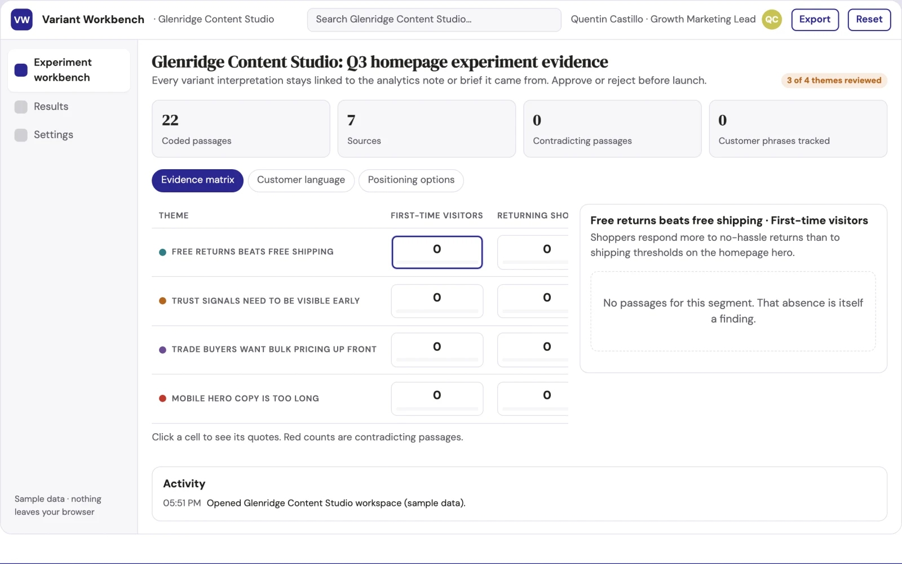This screenshot has height=564, width=902.
Task: Click the Free Returns Beats Free Shipping theme
Action: [x=253, y=252]
